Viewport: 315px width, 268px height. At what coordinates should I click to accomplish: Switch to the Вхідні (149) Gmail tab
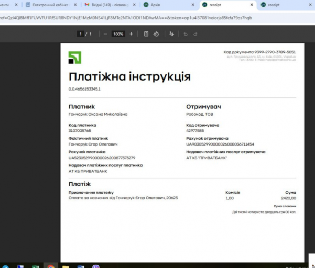pos(110,5)
